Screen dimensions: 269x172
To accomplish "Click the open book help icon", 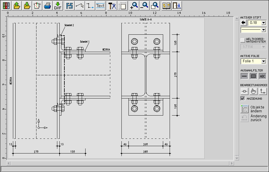I will tap(166, 6).
